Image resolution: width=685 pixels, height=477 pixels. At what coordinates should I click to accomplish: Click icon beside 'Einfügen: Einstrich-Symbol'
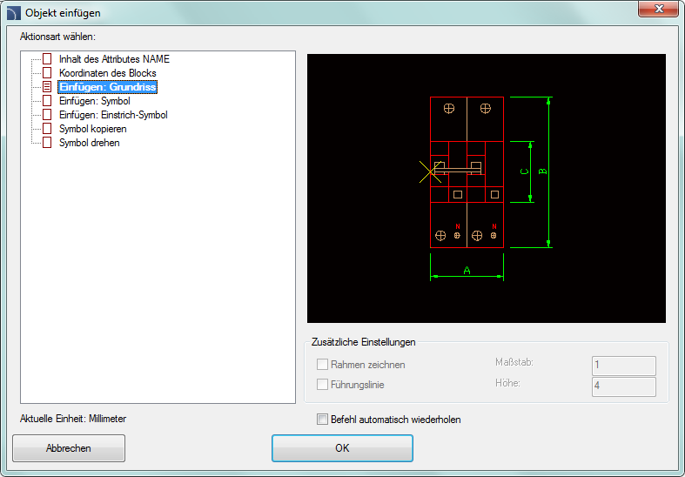tap(47, 115)
